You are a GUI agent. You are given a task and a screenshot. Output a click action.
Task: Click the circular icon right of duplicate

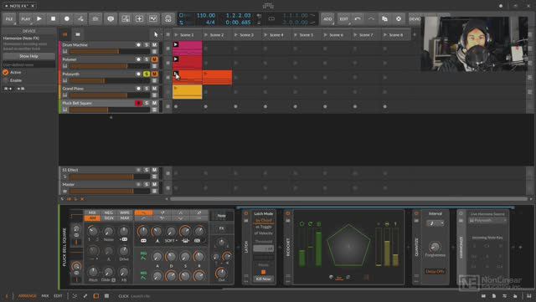399,18
